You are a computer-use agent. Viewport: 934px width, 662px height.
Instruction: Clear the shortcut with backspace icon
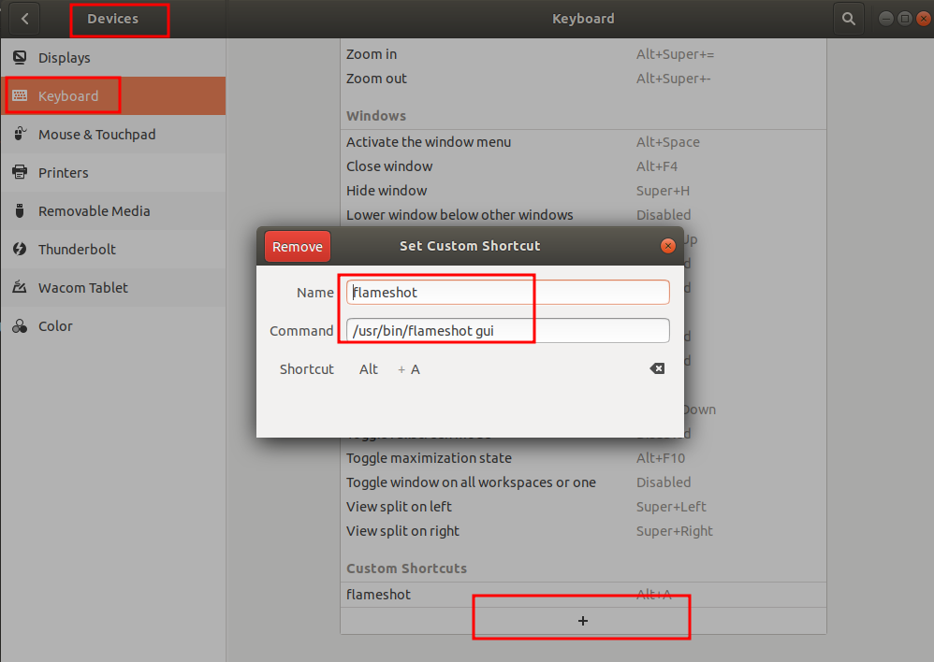[x=657, y=368]
